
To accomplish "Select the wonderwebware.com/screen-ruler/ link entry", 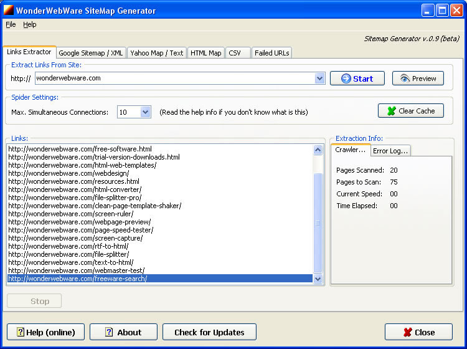I will [70, 214].
